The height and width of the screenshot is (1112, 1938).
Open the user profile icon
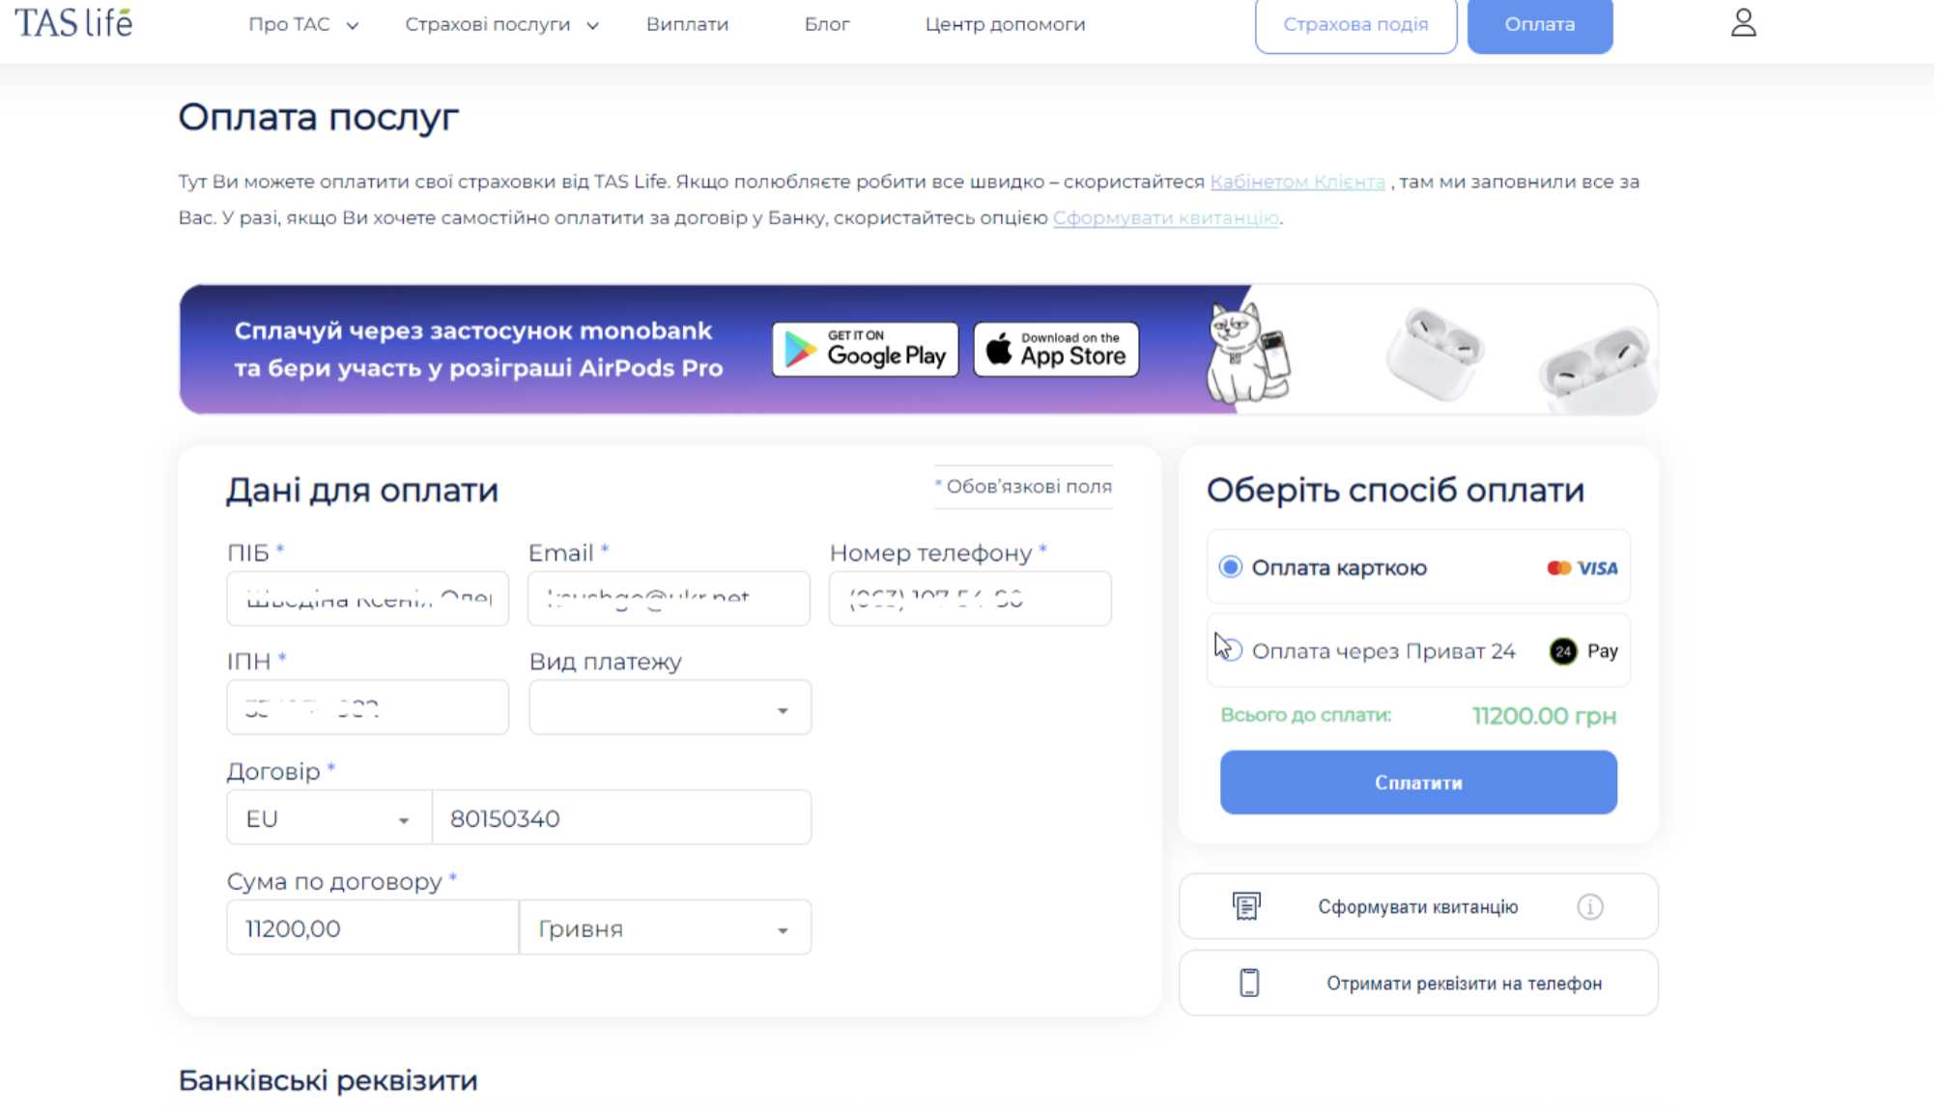coord(1743,22)
